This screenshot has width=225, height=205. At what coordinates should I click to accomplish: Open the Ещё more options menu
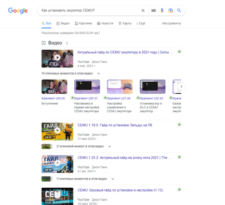141,24
